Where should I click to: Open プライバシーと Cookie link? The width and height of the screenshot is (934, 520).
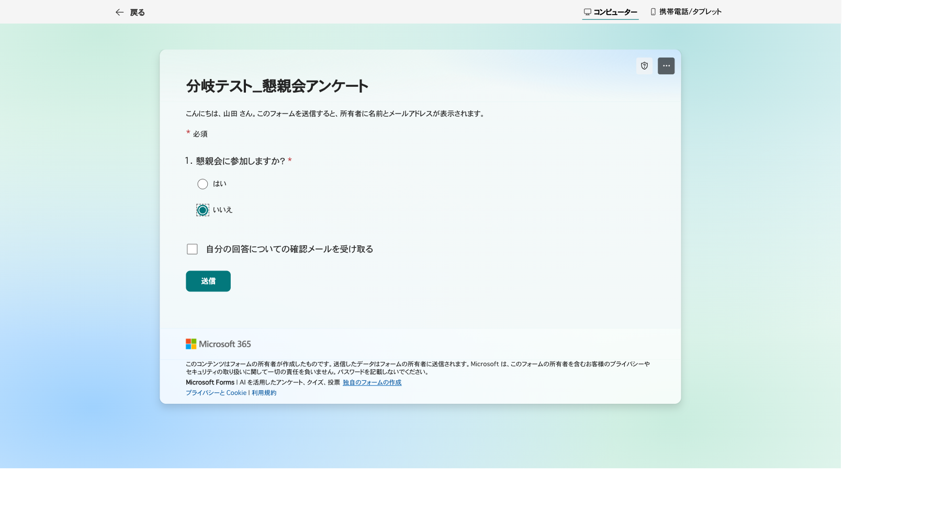click(x=216, y=393)
